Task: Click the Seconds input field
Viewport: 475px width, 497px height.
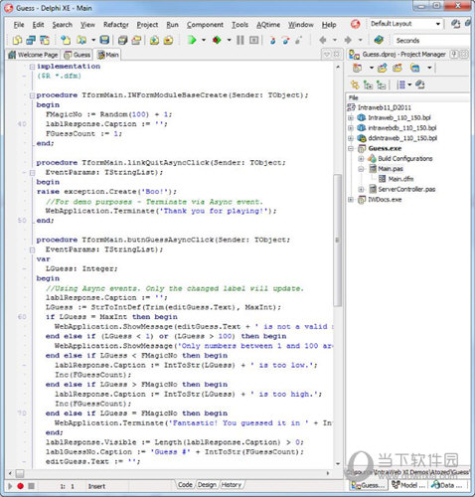Action: click(432, 41)
